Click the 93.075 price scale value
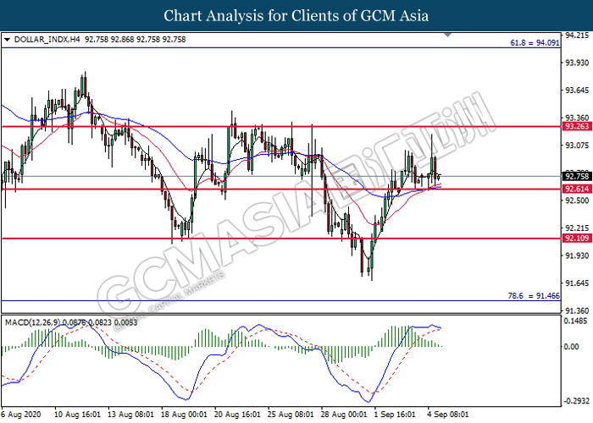The width and height of the screenshot is (593, 423). click(x=577, y=146)
